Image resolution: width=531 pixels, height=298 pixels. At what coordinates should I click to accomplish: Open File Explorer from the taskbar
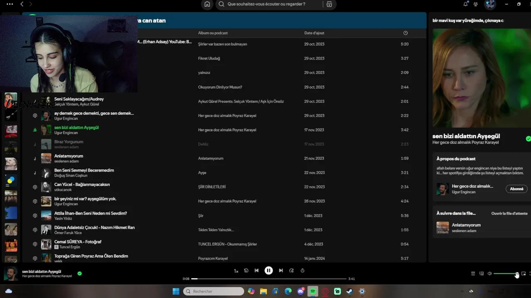tap(263, 291)
